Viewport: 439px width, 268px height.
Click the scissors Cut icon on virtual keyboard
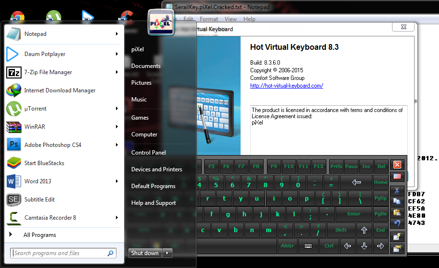(x=397, y=191)
